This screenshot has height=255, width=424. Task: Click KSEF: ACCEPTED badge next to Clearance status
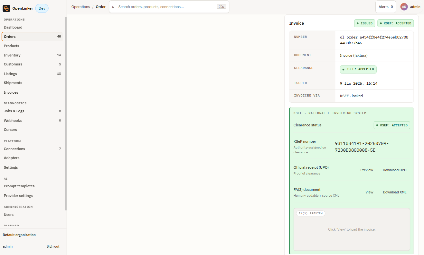point(392,125)
